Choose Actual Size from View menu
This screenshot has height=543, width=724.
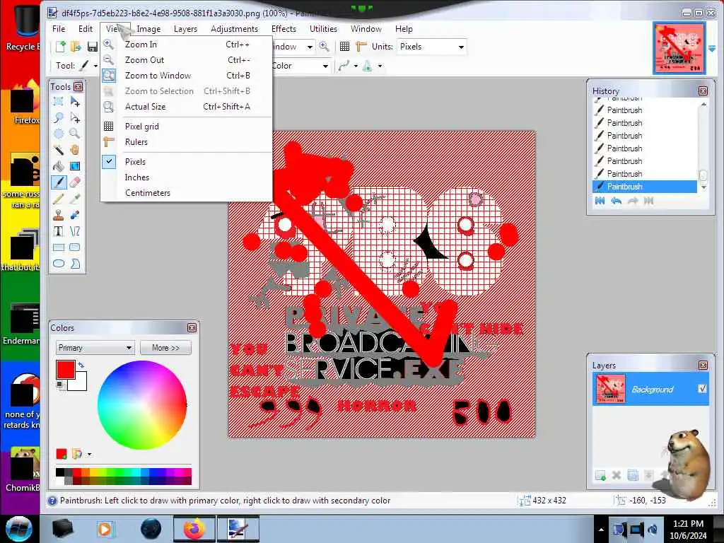pos(187,107)
